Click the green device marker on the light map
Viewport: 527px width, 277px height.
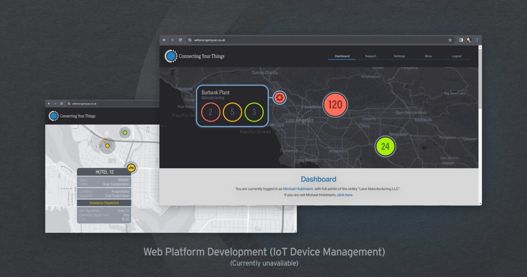(125, 132)
